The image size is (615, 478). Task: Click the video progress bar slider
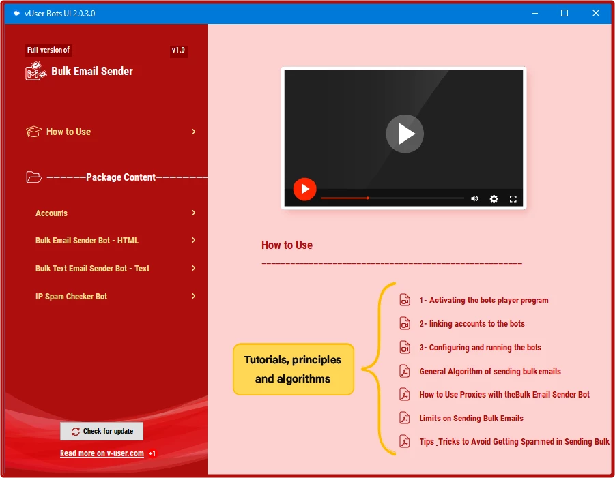[392, 198]
